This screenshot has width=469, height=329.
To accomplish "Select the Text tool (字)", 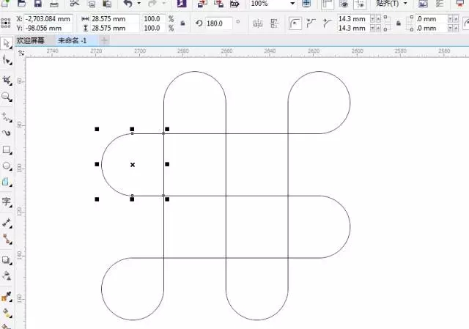I will pyautogui.click(x=7, y=202).
